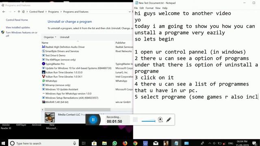Open the Organize dropdown

click(50, 37)
